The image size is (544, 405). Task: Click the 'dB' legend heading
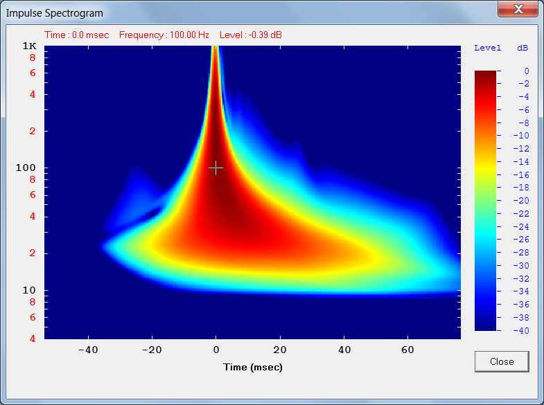[523, 48]
